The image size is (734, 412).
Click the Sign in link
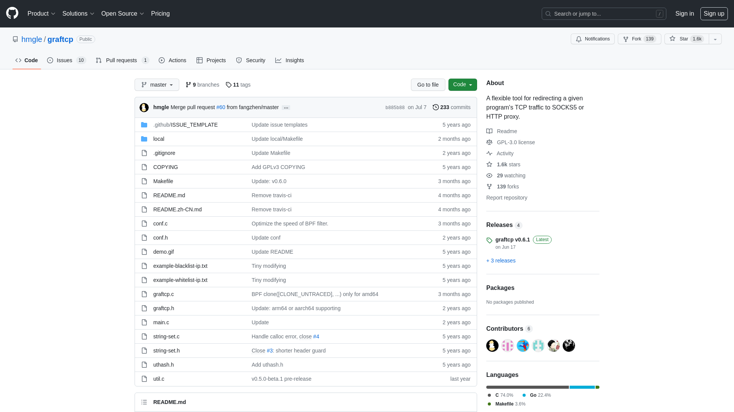tap(685, 14)
